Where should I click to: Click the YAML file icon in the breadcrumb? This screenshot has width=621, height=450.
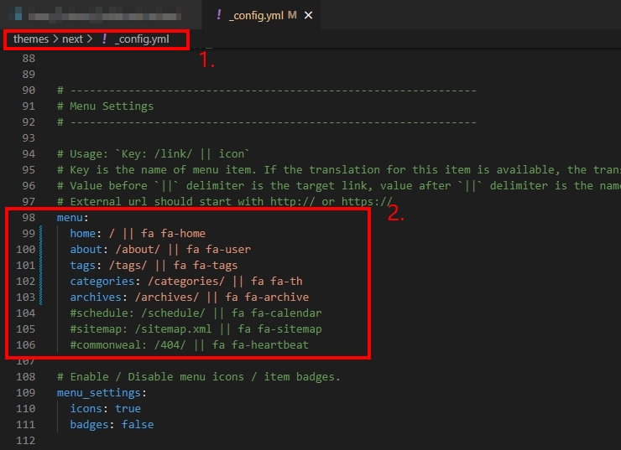[104, 39]
